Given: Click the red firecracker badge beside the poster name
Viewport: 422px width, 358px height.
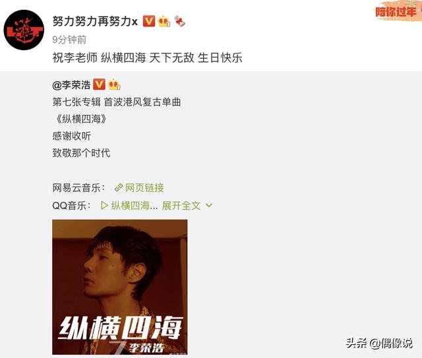Looking at the screenshot, I should 179,21.
